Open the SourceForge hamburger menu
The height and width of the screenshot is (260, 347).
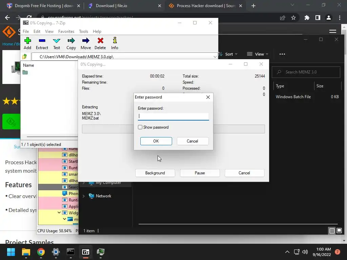(x=333, y=31)
